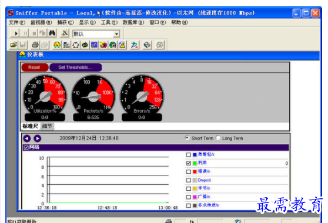The width and height of the screenshot is (328, 223).
Task: Click the open folder toolbar icon
Action: tap(14, 45)
